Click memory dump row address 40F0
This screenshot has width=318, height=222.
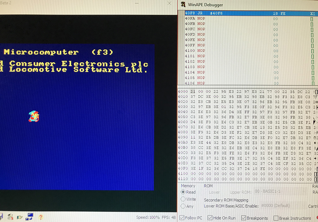tap(183, 168)
